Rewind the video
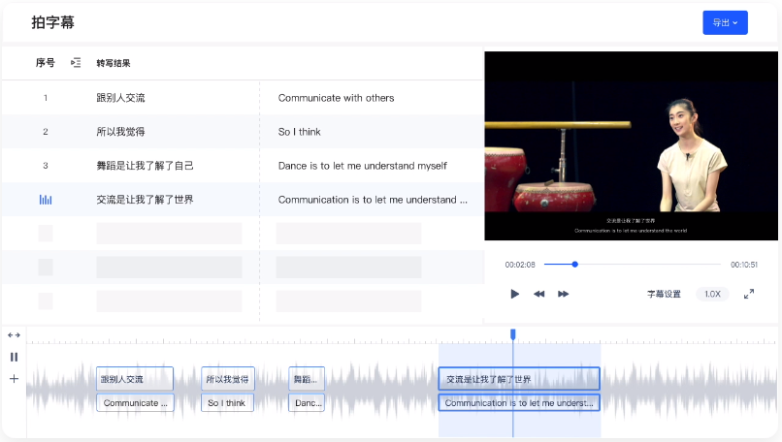The height and width of the screenshot is (442, 782). 539,294
